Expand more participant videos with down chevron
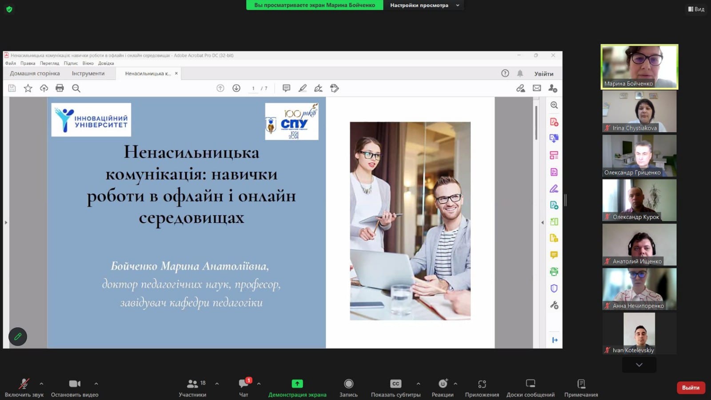 pyautogui.click(x=639, y=365)
